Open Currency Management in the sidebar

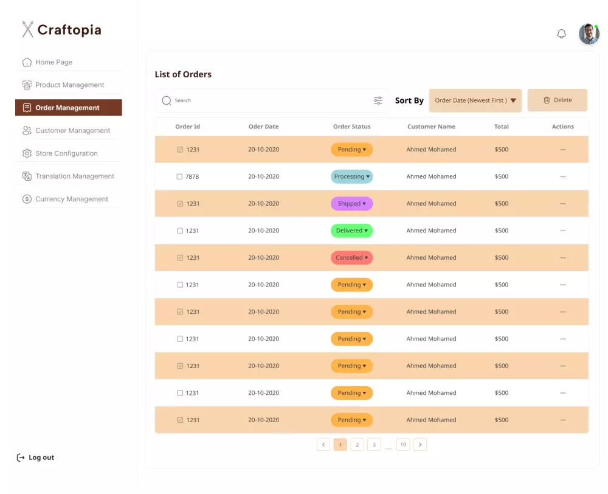pyautogui.click(x=27, y=198)
